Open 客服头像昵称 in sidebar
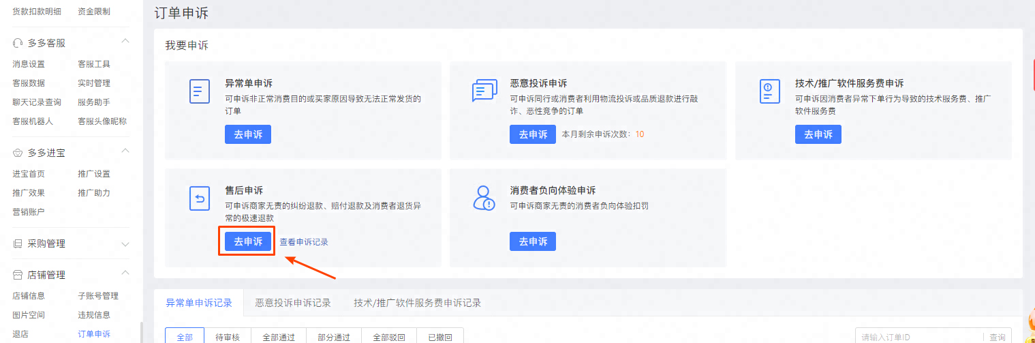Screen dimensions: 1035x343 pyautogui.click(x=102, y=121)
